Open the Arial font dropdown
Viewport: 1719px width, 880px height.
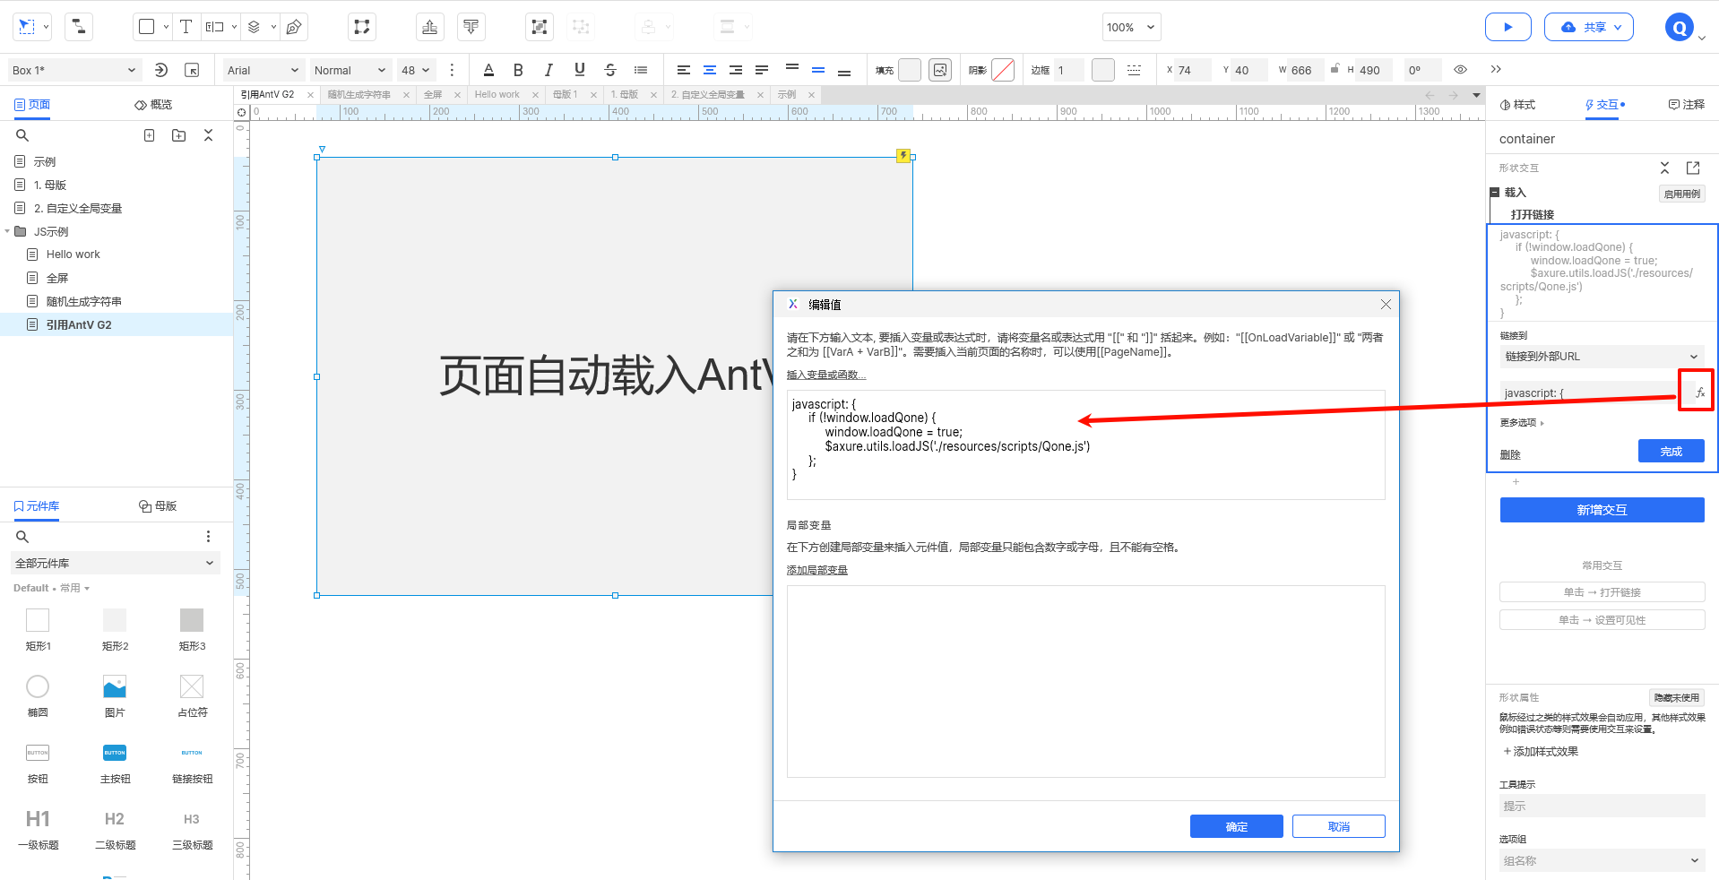click(263, 70)
